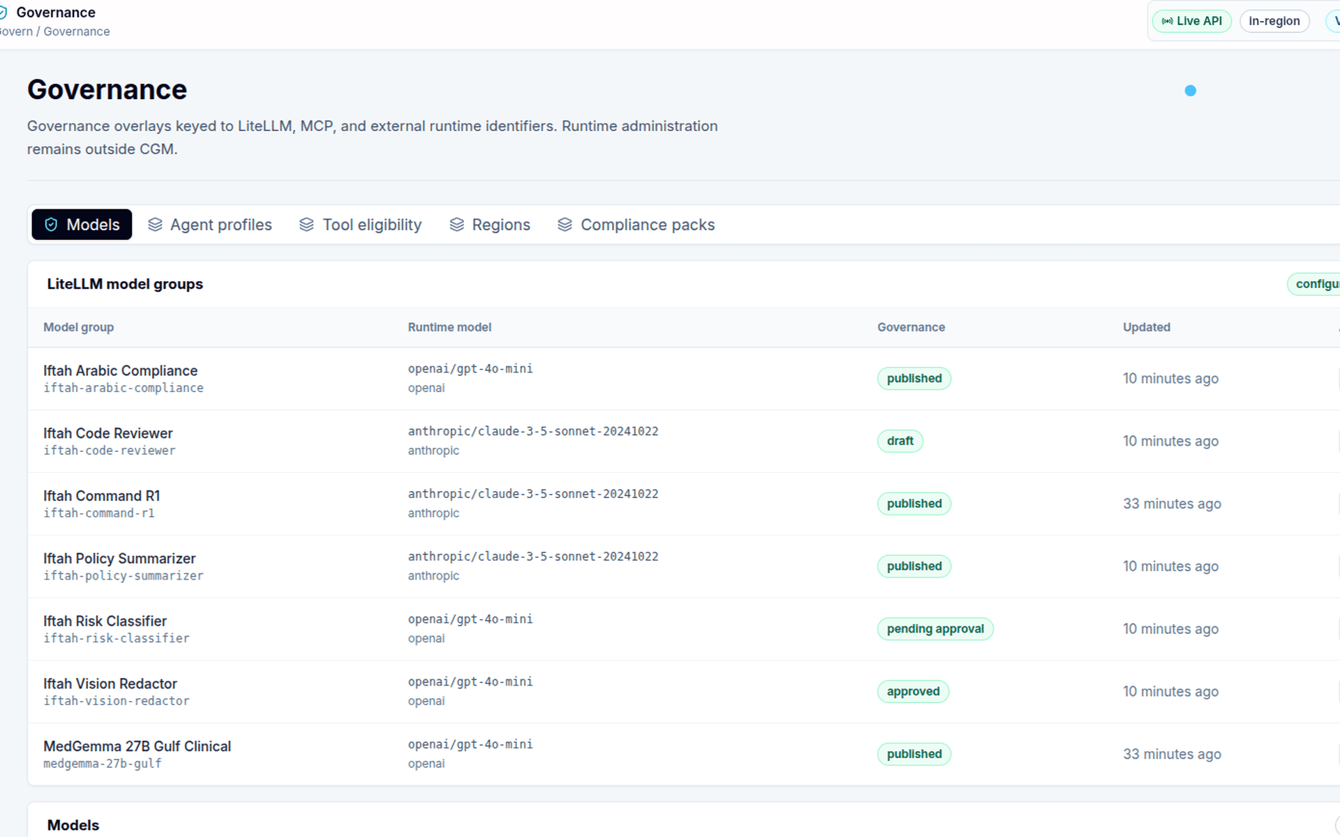Click runtime model of Iftah Command R1

(533, 494)
